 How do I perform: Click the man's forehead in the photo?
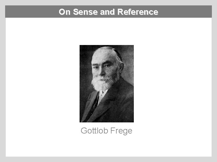click(103, 57)
